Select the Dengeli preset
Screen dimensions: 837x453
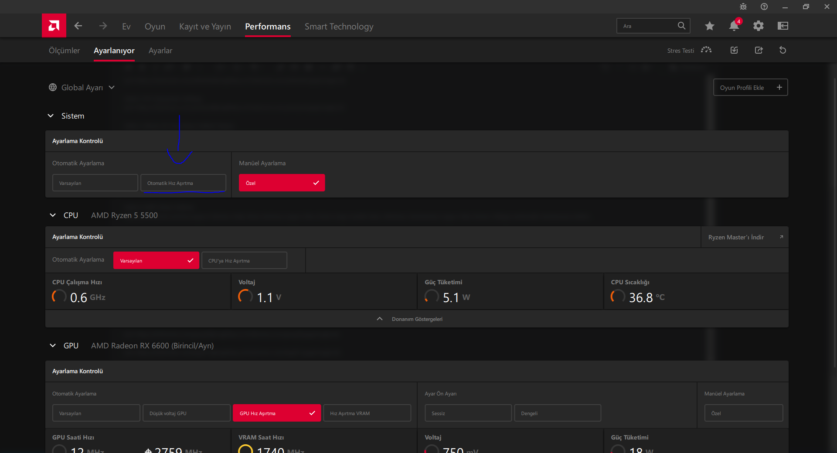(558, 413)
